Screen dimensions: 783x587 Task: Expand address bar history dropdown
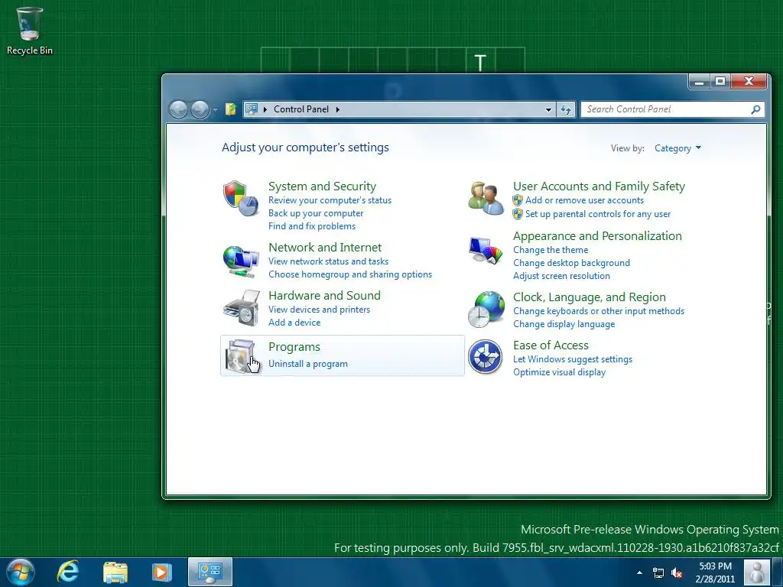(x=548, y=109)
